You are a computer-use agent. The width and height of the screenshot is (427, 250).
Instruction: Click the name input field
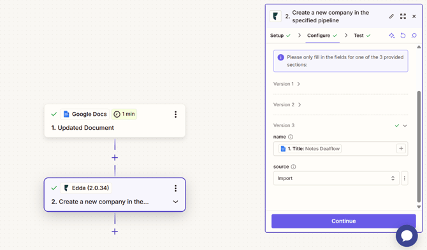click(341, 149)
